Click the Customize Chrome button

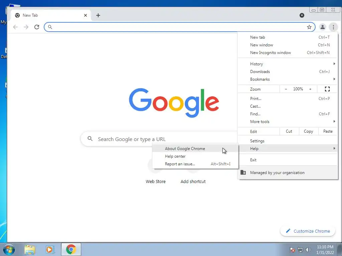coord(308,231)
